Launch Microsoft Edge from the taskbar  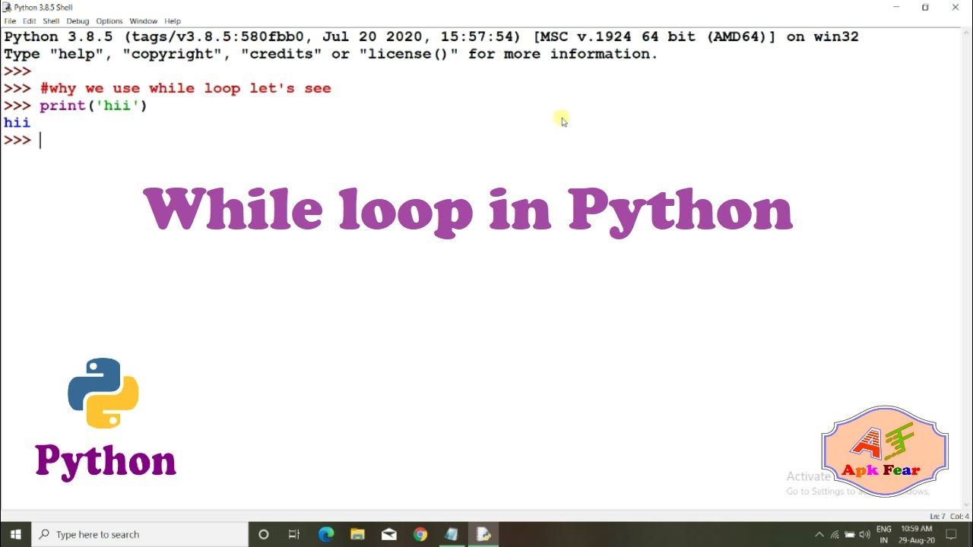pyautogui.click(x=326, y=534)
